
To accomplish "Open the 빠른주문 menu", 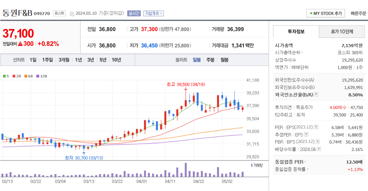I will pyautogui.click(x=359, y=14).
